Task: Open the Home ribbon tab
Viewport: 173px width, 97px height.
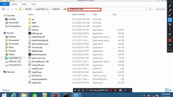Action: click(x=14, y=4)
